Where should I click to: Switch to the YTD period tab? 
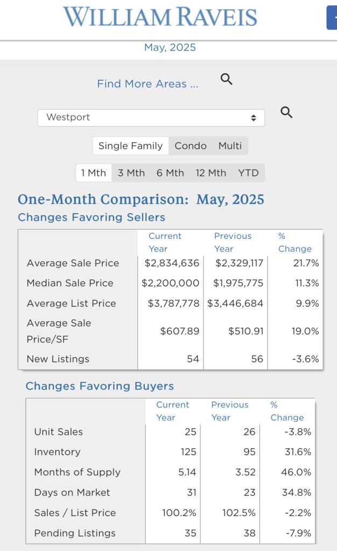tap(248, 173)
